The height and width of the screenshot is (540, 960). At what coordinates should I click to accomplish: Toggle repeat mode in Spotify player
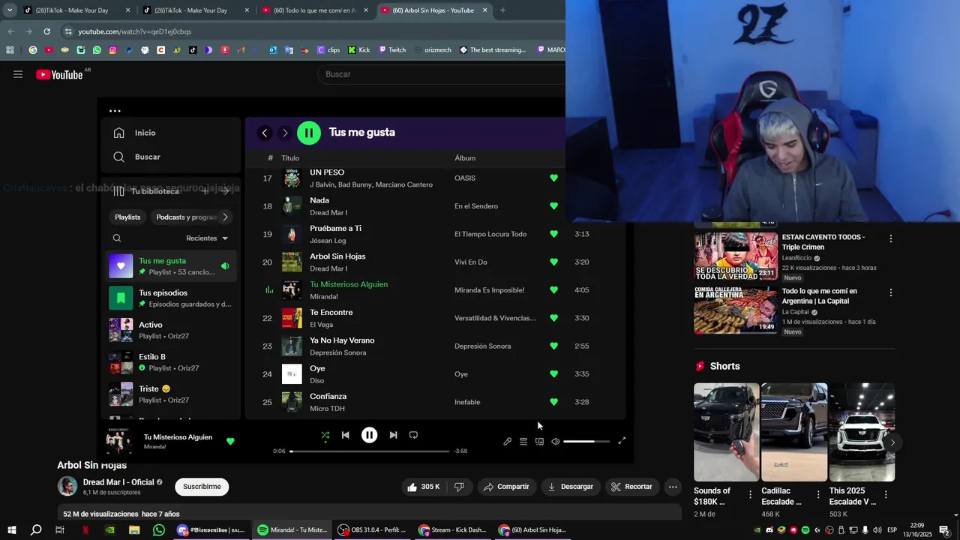point(413,435)
